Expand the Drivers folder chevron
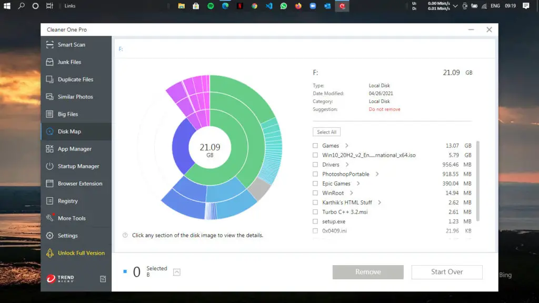This screenshot has width=539, height=303. click(x=347, y=165)
